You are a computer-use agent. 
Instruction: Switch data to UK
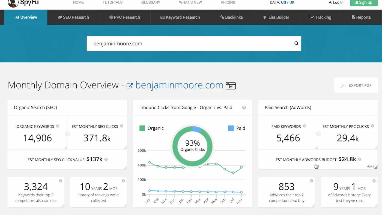coord(291,2)
